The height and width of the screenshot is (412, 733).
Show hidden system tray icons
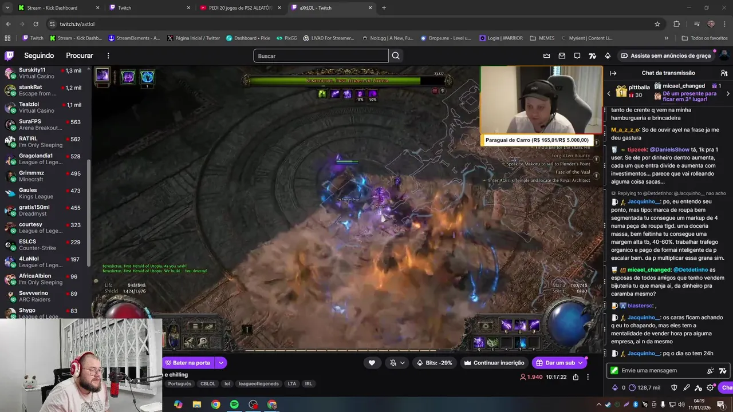click(599, 405)
